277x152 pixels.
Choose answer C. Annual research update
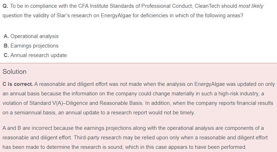(x=35, y=55)
